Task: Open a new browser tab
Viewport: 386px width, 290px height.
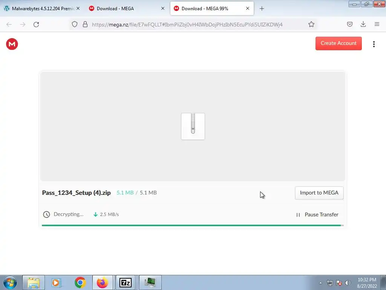Action: point(262,9)
